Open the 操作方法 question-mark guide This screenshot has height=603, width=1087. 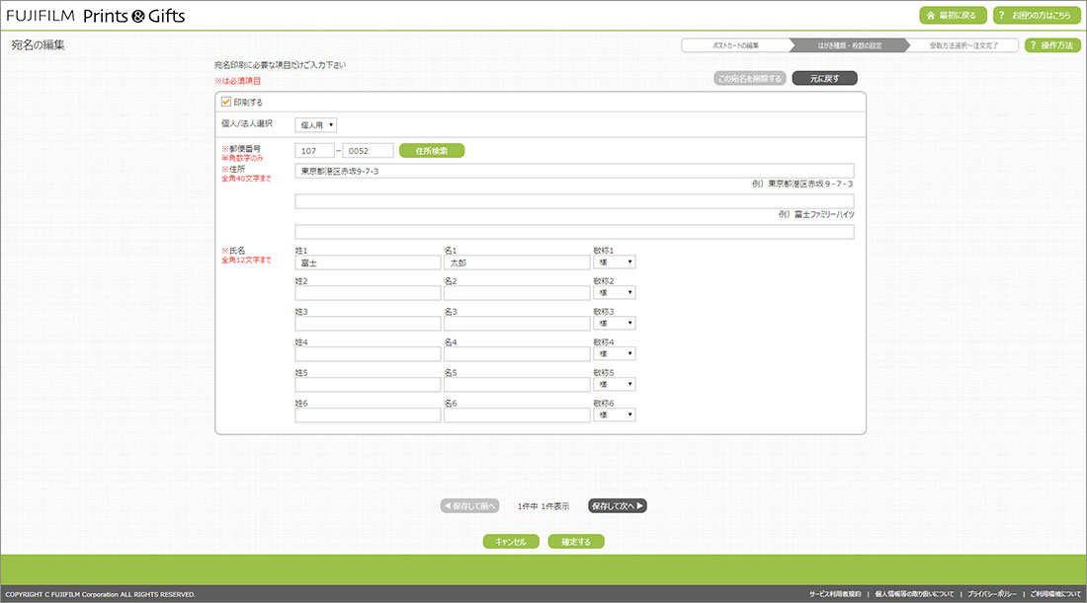[1052, 45]
